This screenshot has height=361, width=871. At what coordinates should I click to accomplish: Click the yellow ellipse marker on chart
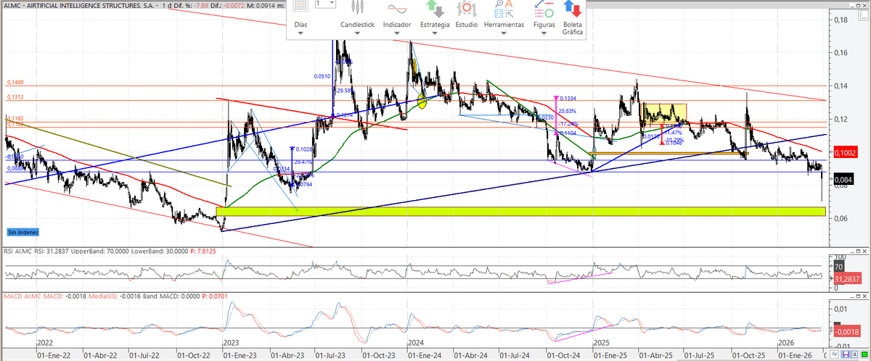422,100
